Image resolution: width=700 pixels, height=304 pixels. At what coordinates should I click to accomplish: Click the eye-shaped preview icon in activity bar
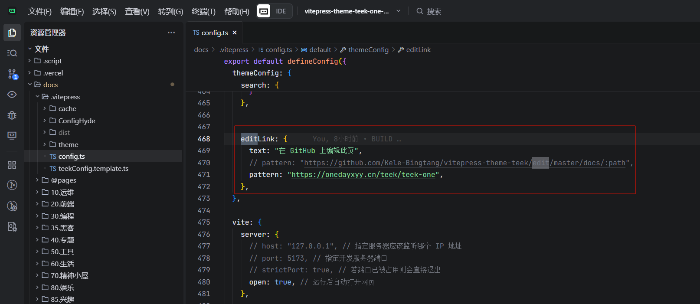pyautogui.click(x=12, y=94)
